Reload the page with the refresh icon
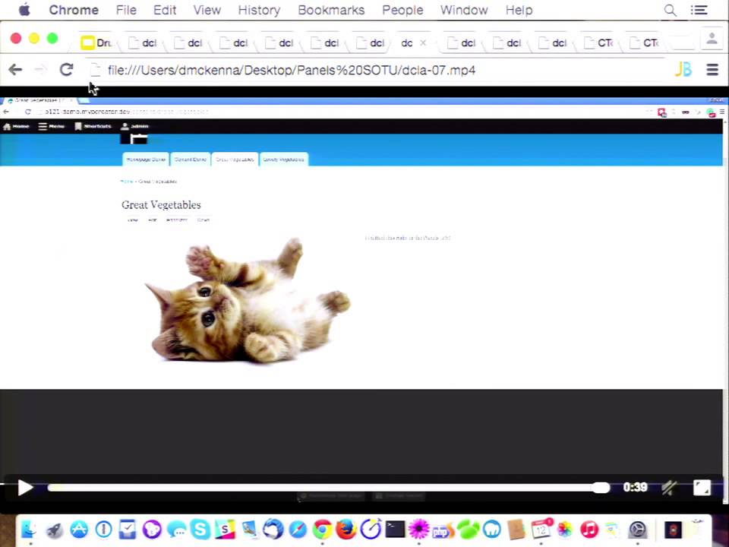 67,70
